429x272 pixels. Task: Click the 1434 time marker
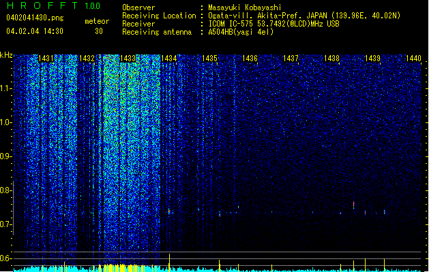pyautogui.click(x=169, y=58)
